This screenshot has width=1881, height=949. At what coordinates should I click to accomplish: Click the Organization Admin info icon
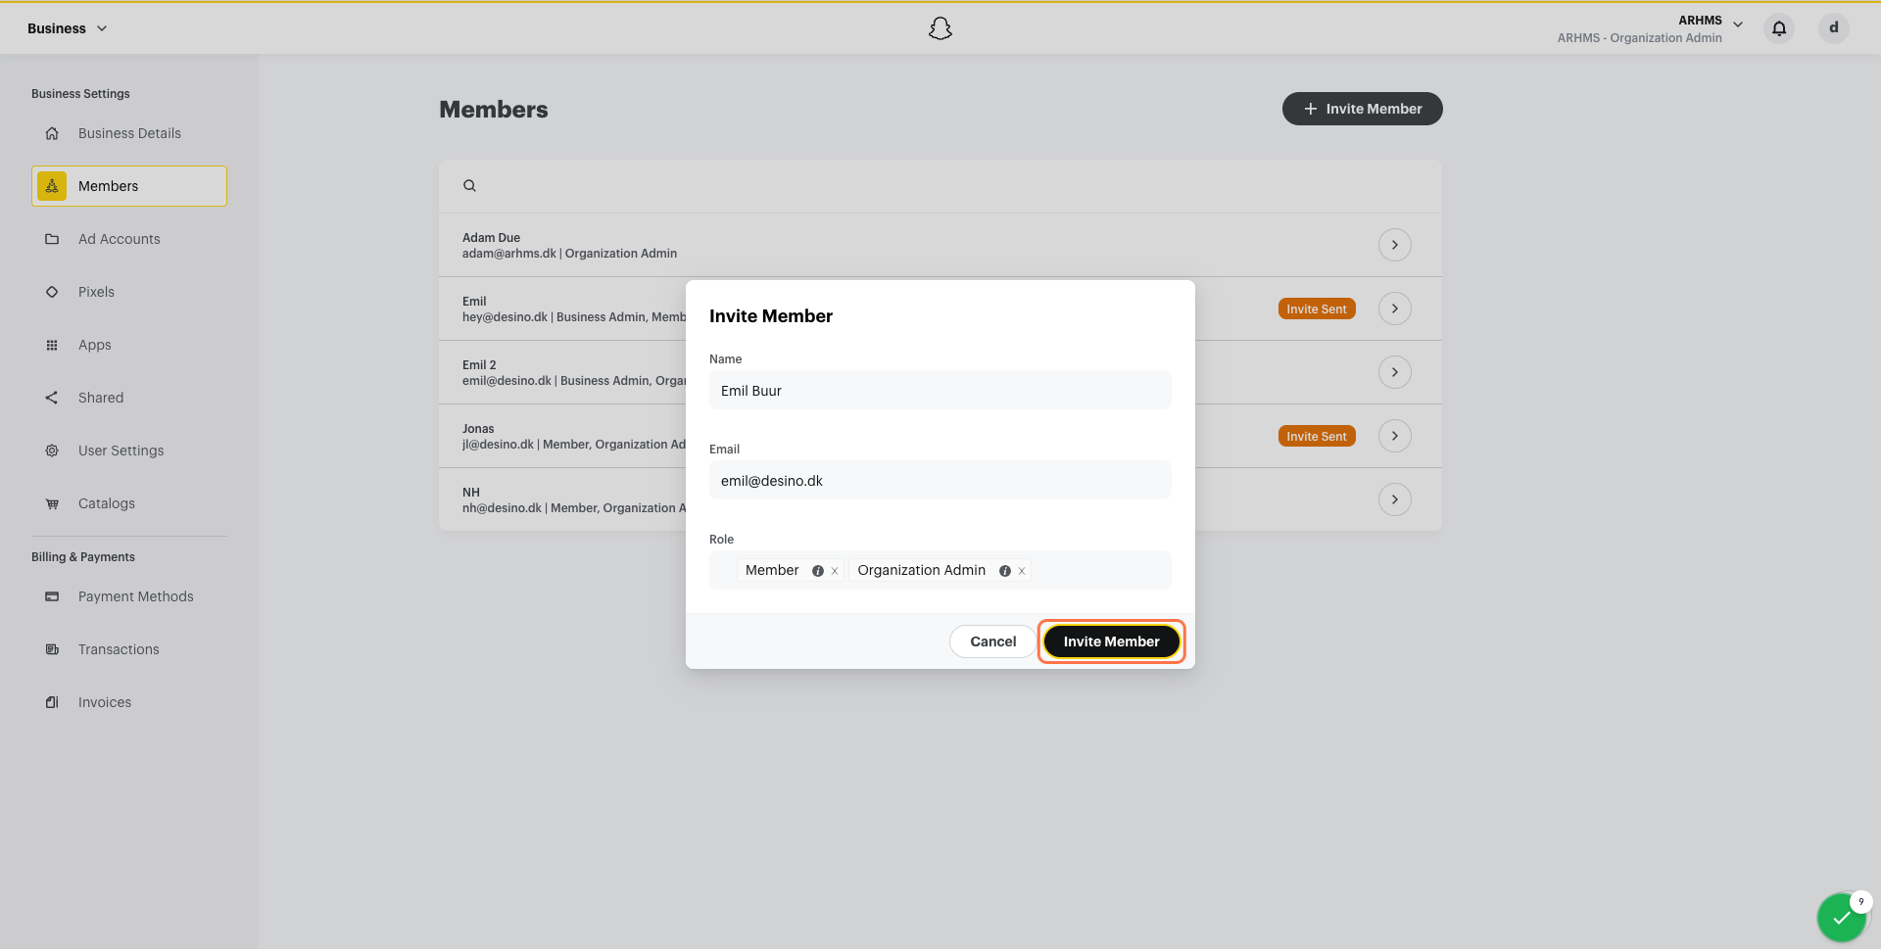pyautogui.click(x=1005, y=571)
